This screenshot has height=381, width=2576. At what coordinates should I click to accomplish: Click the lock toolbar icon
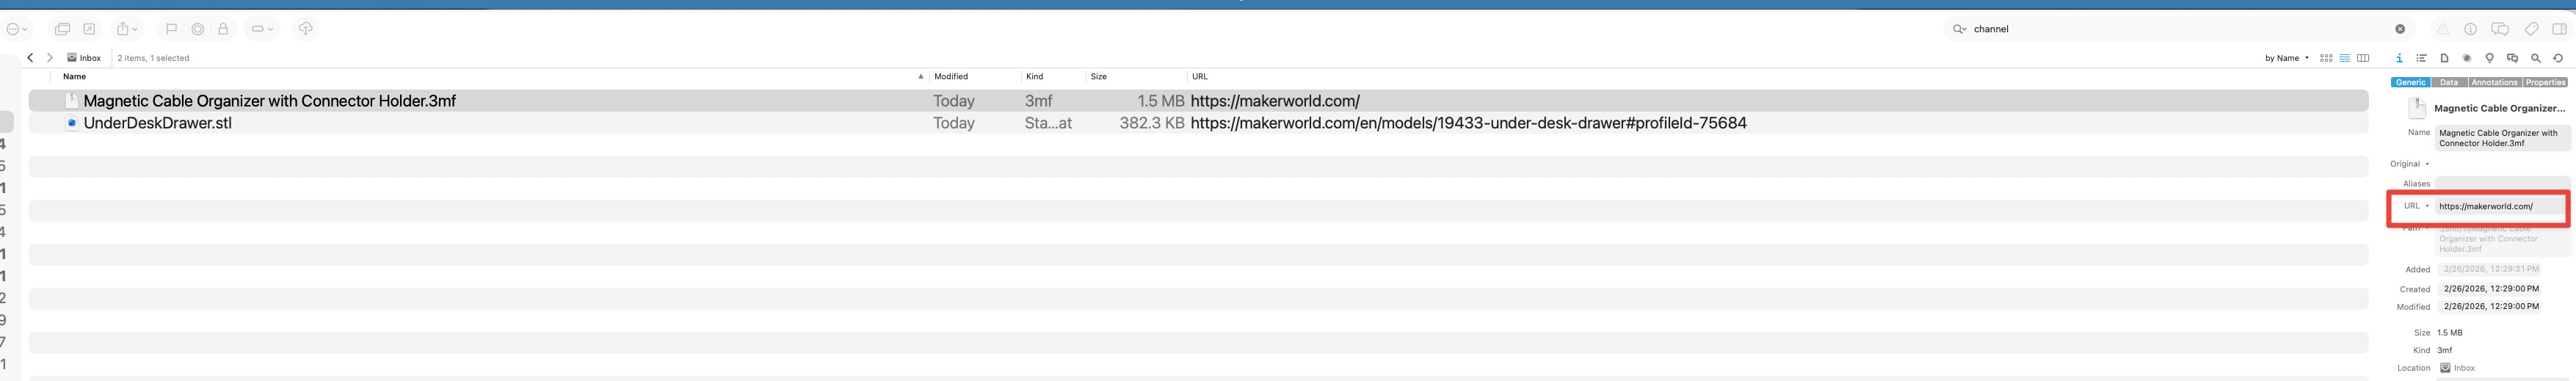click(223, 29)
